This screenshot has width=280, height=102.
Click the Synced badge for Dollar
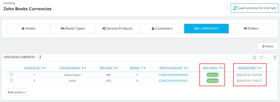(212, 81)
